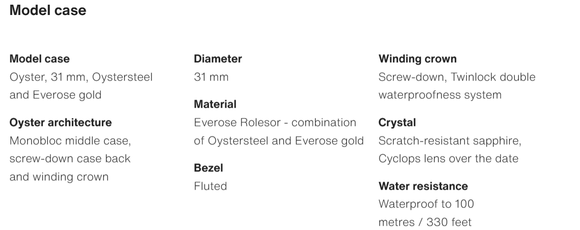580x230 pixels.
Task: Select the 'Diameter' spec label
Action: (218, 59)
